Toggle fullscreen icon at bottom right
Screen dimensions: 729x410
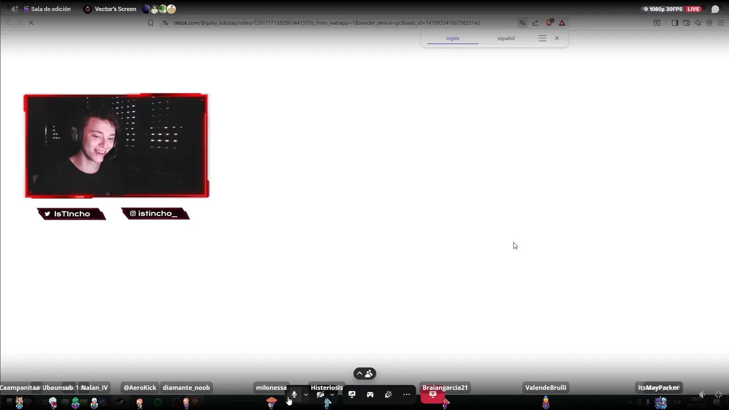(718, 395)
